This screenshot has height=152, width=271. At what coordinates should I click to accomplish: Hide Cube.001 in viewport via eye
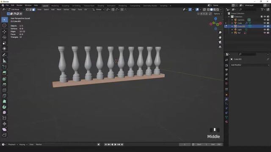(x=265, y=26)
